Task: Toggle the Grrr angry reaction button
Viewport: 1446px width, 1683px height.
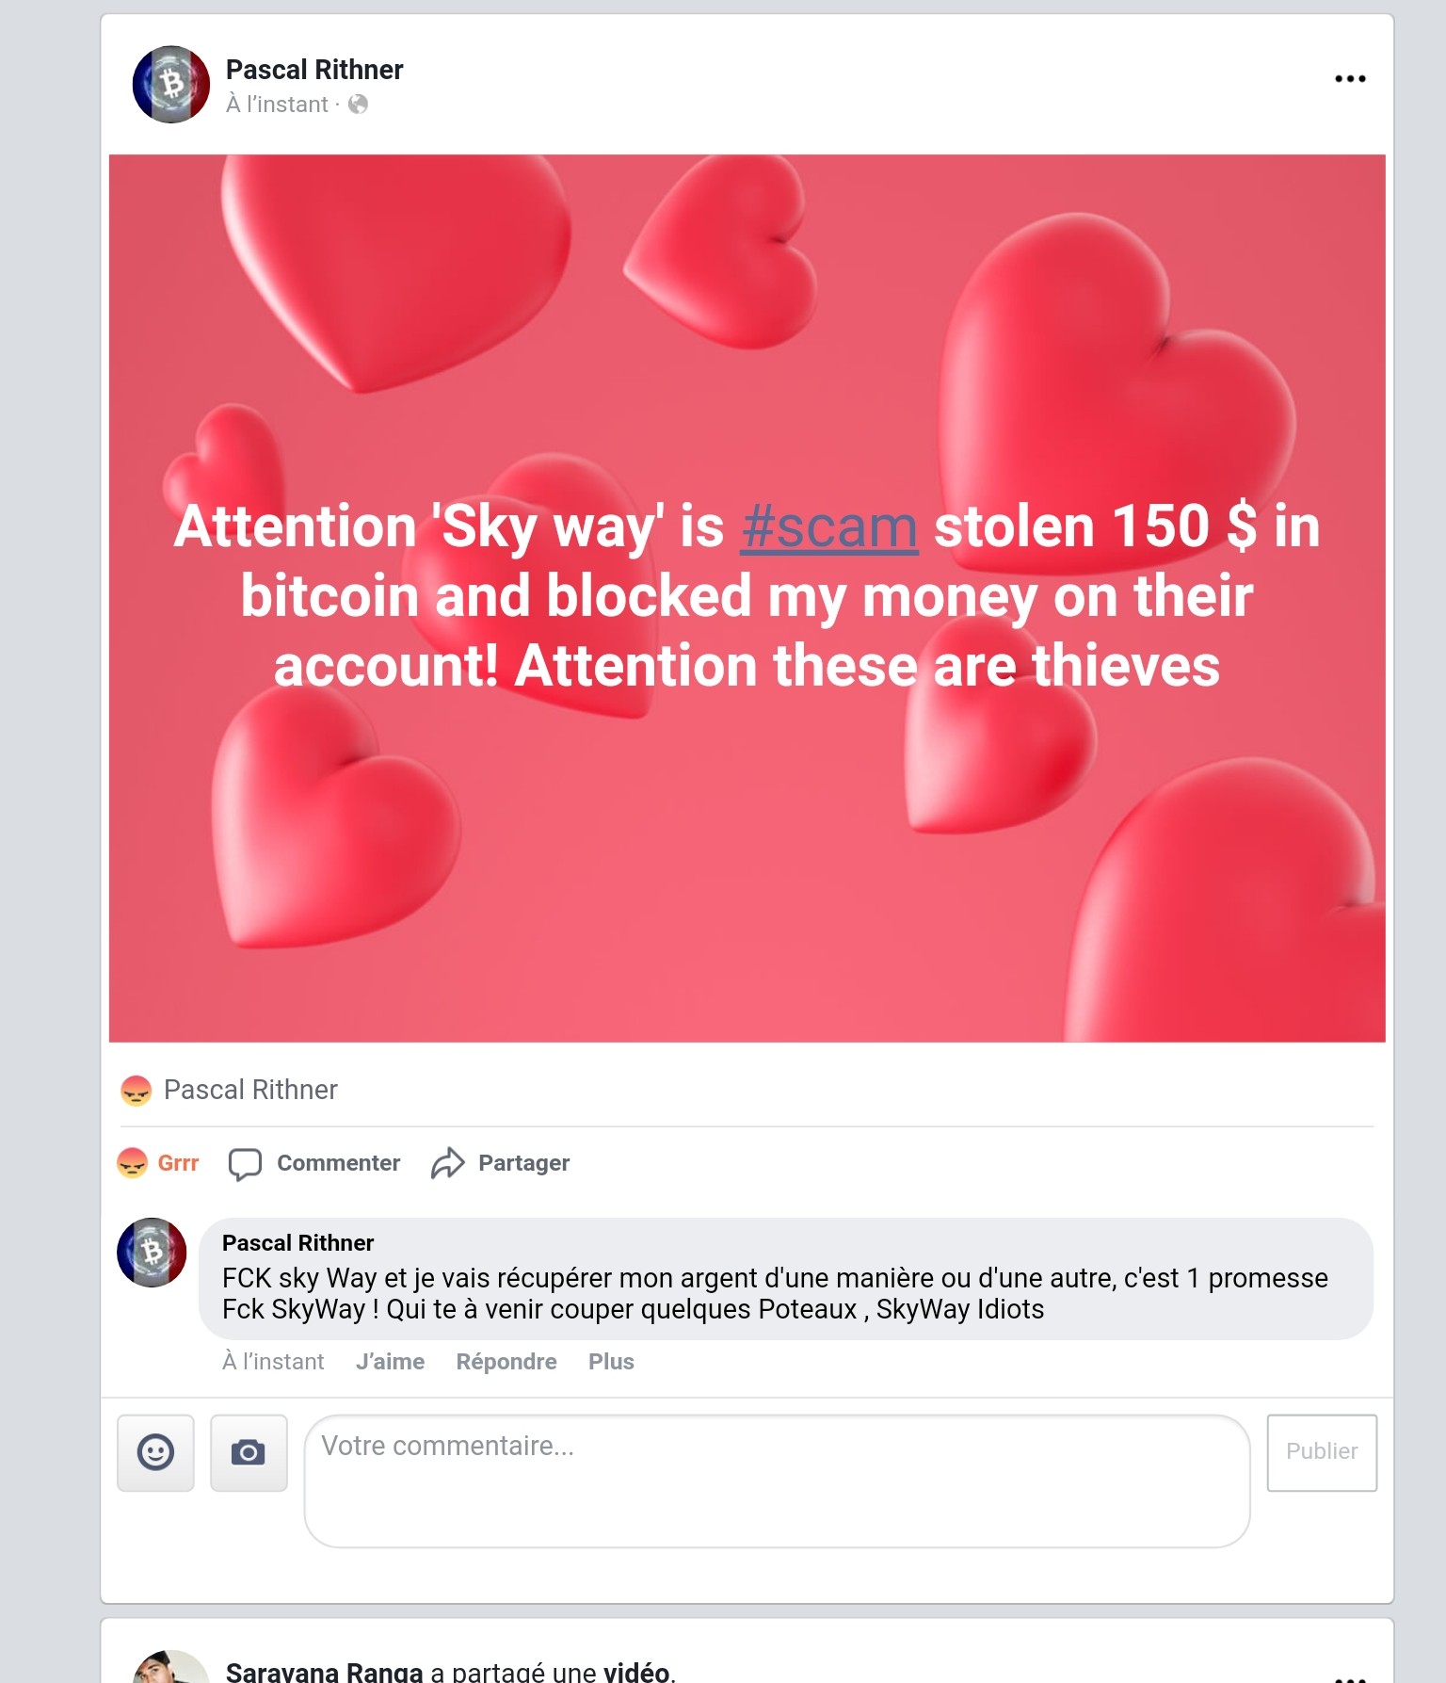Action: click(x=158, y=1163)
